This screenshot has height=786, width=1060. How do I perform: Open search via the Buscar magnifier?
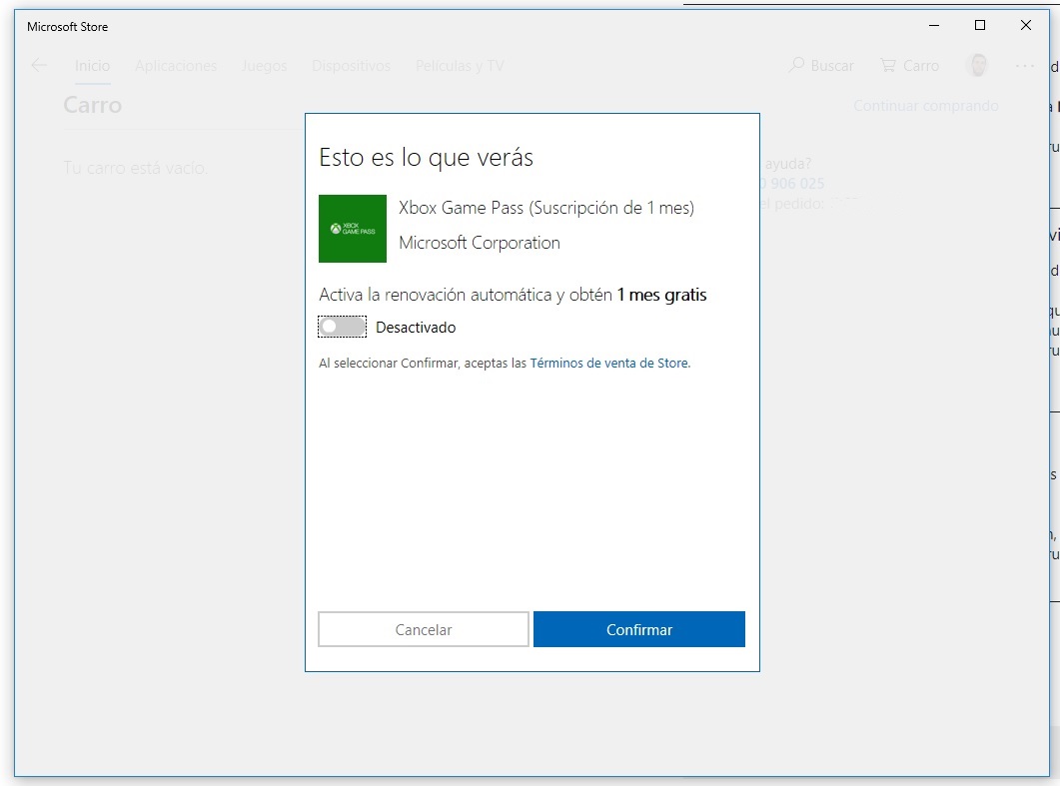(796, 65)
